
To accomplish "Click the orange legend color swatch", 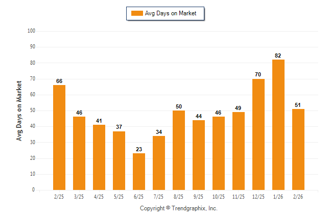I will tap(137, 14).
